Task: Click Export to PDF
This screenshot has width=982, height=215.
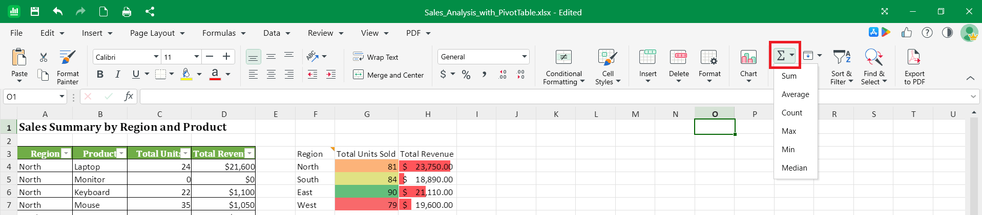Action: click(x=914, y=67)
